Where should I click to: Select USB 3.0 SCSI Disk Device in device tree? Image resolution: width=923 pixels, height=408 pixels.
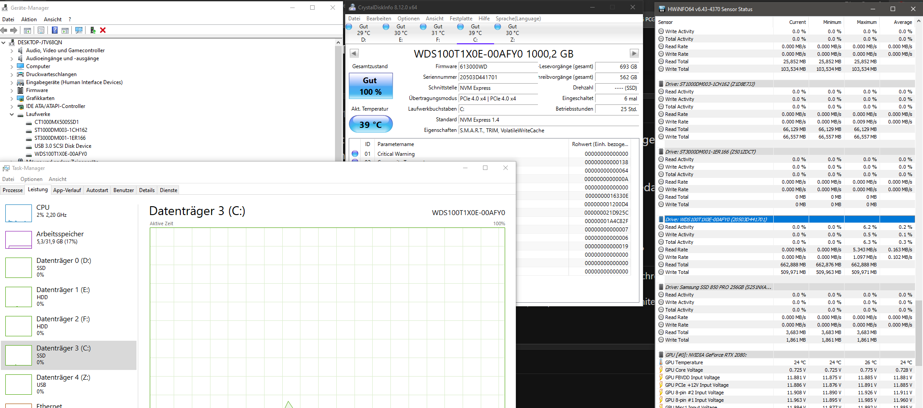coord(63,146)
